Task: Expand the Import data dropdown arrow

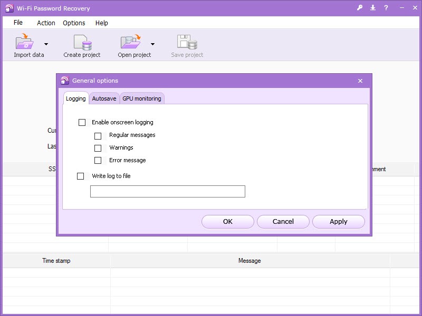Action: point(46,44)
